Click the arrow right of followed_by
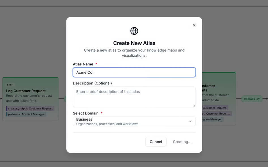Image resolution: width=268 pixels, height=167 pixels. pyautogui.click(x=265, y=98)
